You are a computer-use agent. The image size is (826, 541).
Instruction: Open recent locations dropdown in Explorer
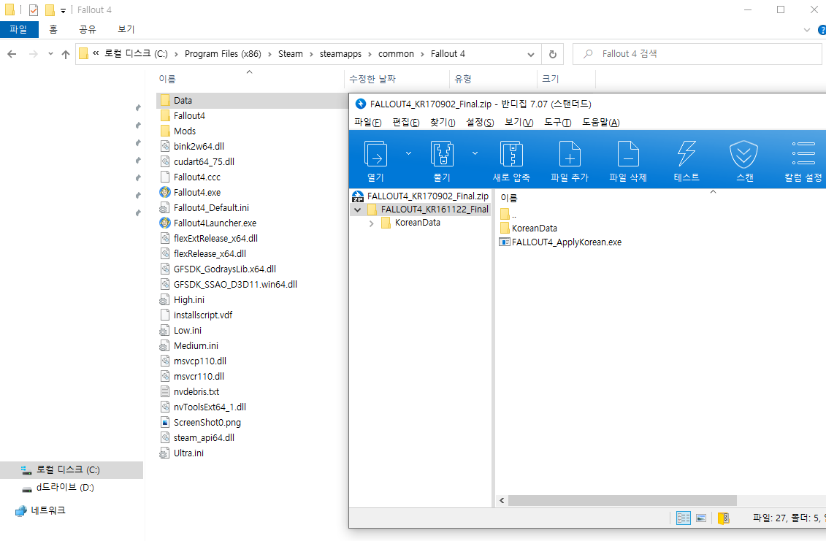click(50, 54)
